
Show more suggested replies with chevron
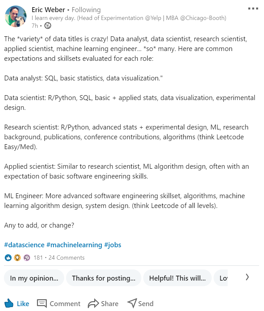[x=247, y=277]
